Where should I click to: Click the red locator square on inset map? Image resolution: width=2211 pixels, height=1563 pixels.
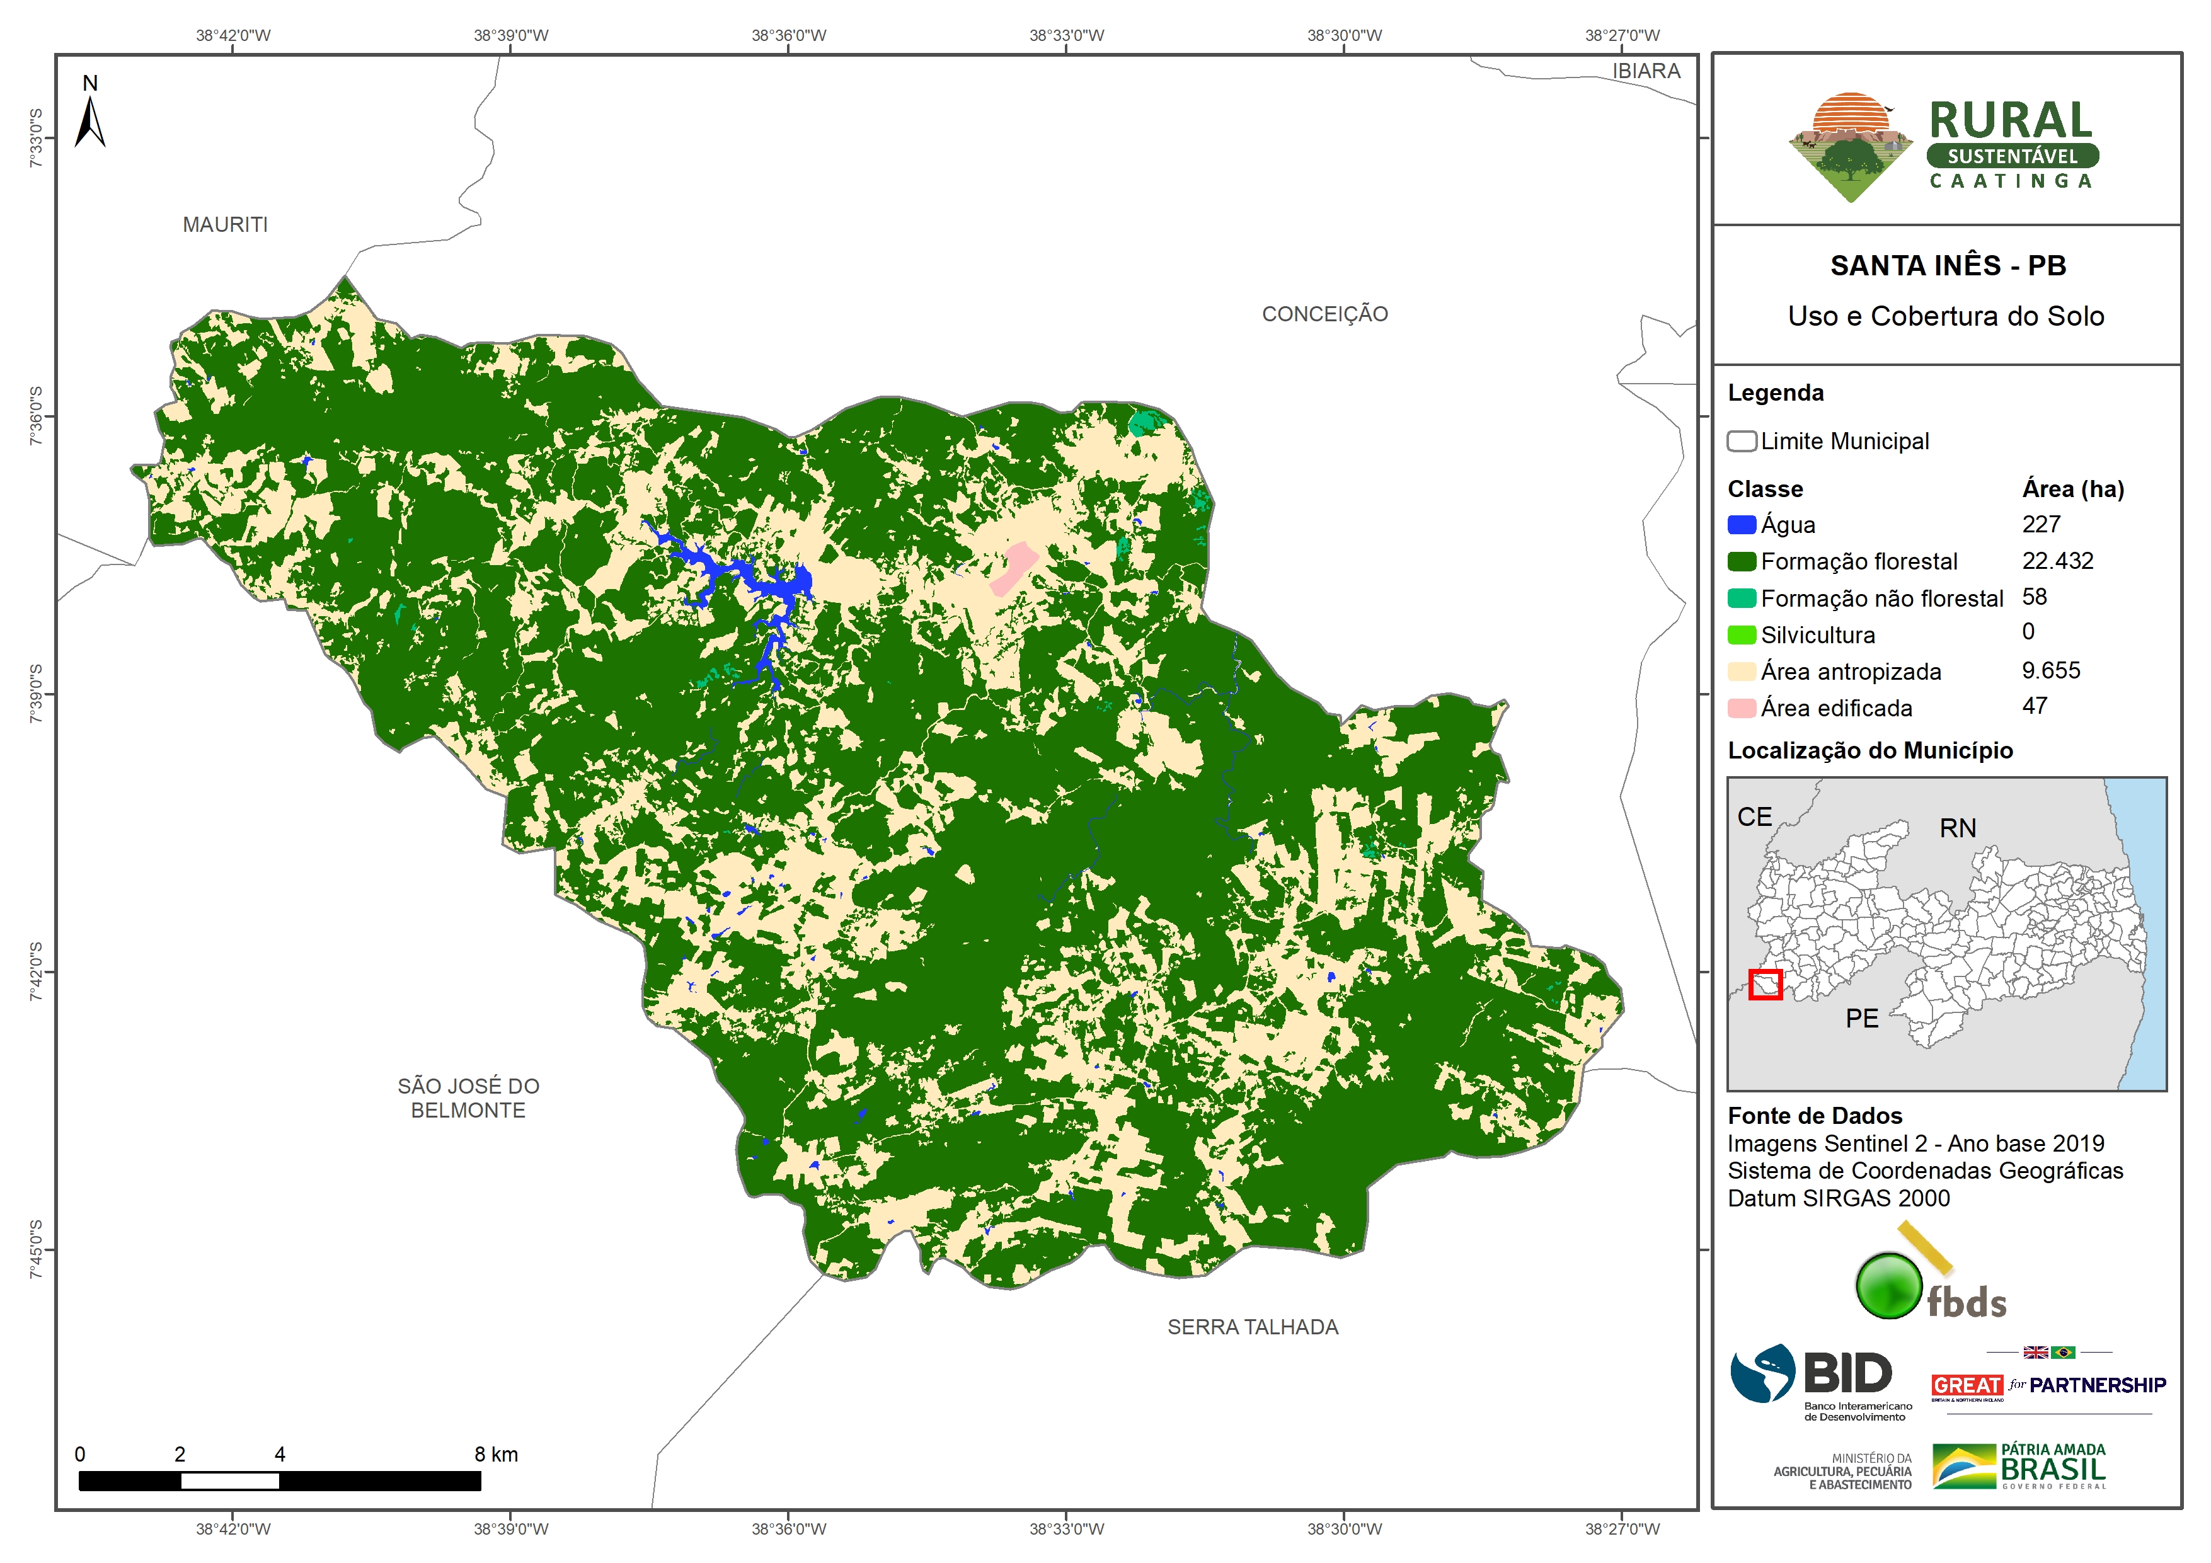click(1765, 984)
